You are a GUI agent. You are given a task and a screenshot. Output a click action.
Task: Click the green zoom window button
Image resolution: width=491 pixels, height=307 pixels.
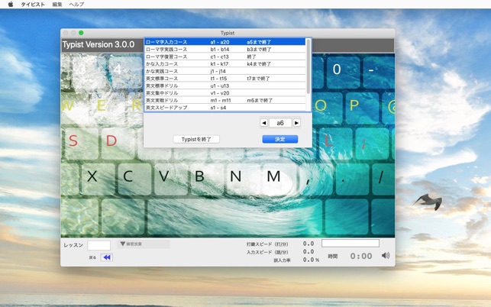81,33
